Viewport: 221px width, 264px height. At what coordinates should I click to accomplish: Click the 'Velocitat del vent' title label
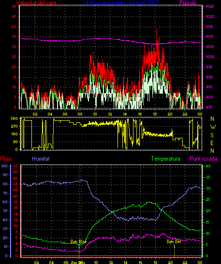(36, 2)
